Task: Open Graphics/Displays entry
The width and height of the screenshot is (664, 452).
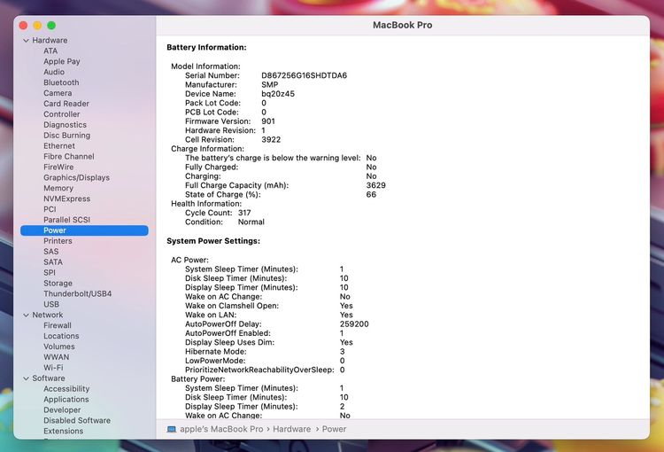Action: [77, 177]
